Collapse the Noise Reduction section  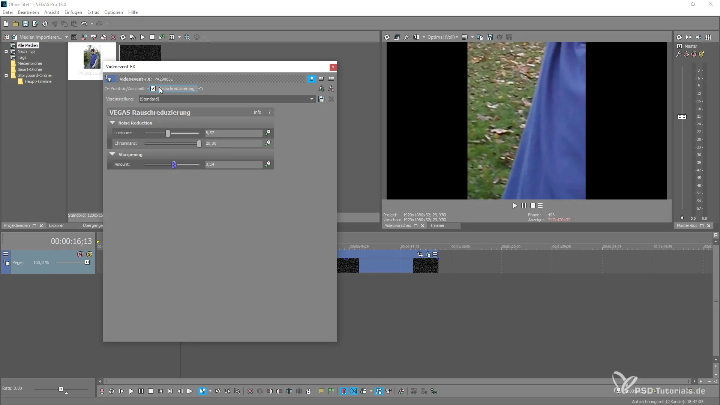[112, 123]
